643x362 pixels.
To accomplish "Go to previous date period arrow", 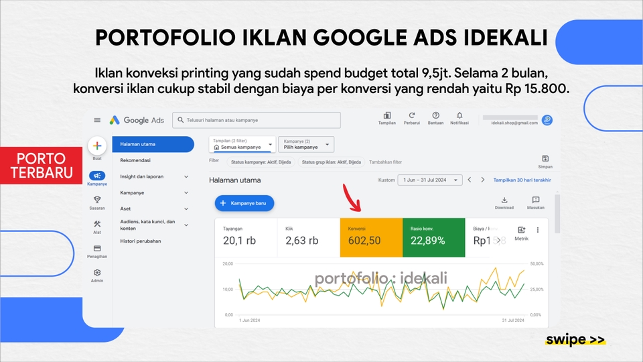I will point(470,180).
